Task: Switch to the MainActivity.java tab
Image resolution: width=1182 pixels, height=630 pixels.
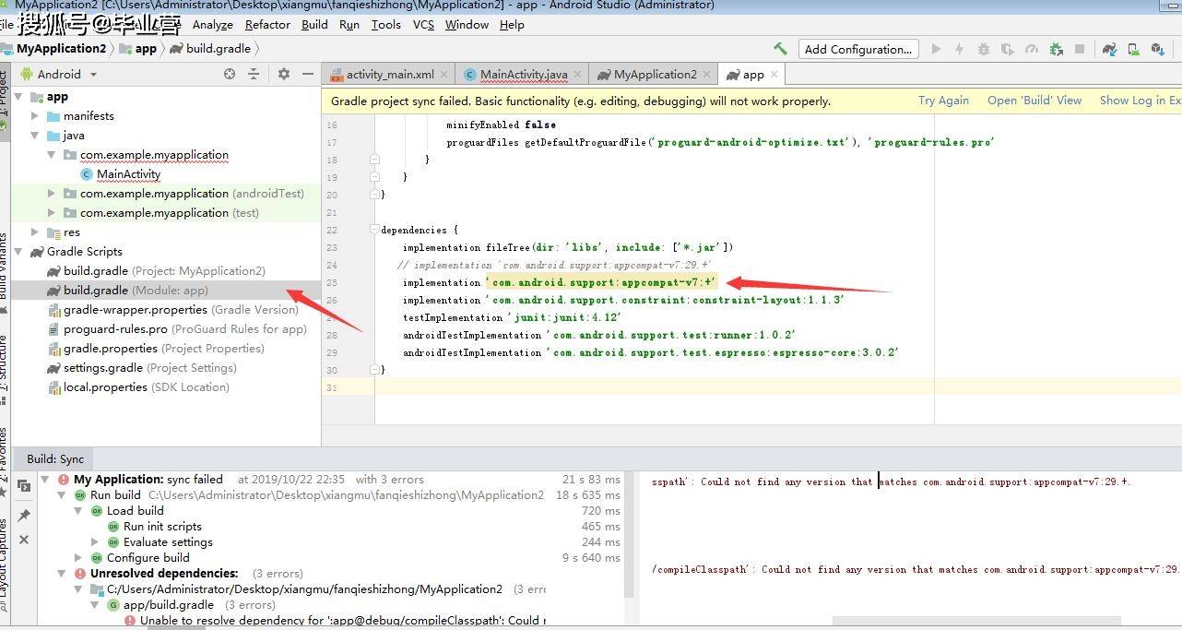Action: pyautogui.click(x=521, y=74)
